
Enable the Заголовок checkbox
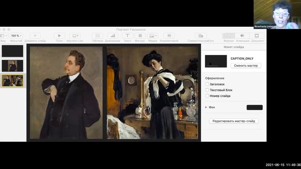pos(207,84)
